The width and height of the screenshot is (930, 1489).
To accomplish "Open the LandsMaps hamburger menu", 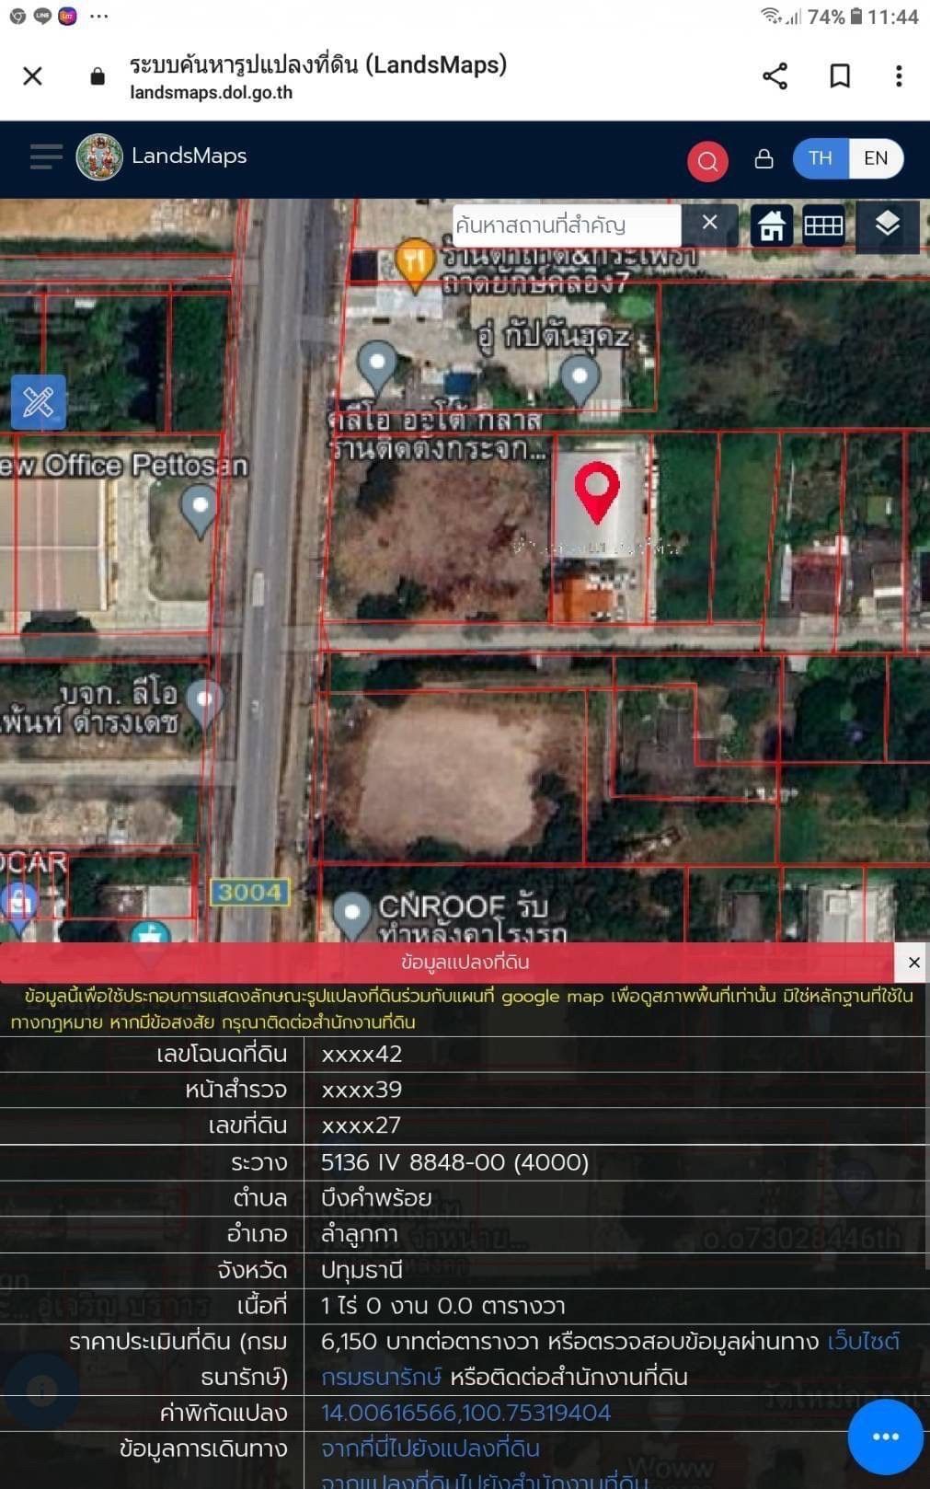I will (46, 156).
